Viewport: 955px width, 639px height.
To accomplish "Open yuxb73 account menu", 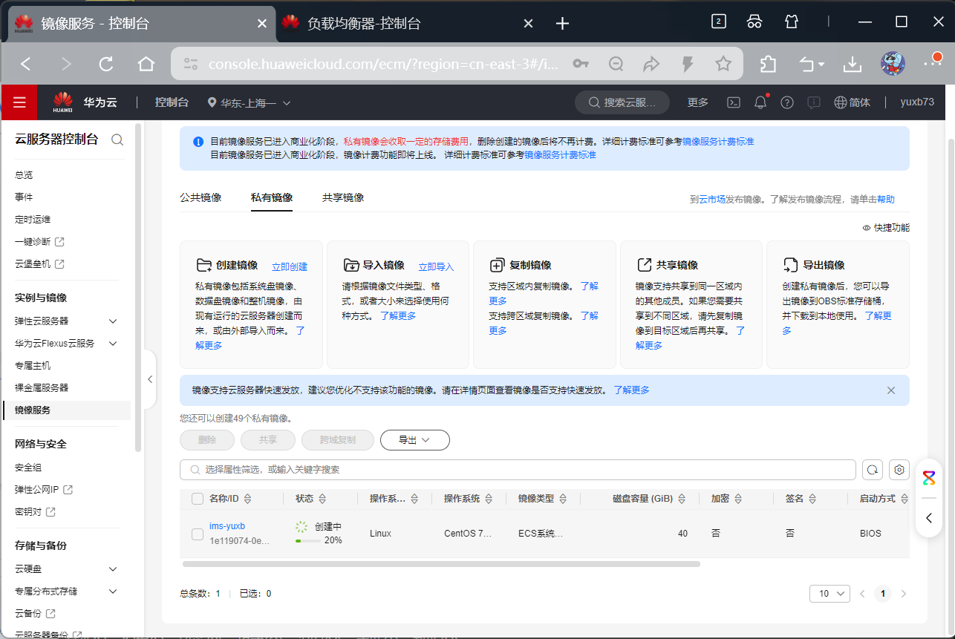I will (x=917, y=102).
